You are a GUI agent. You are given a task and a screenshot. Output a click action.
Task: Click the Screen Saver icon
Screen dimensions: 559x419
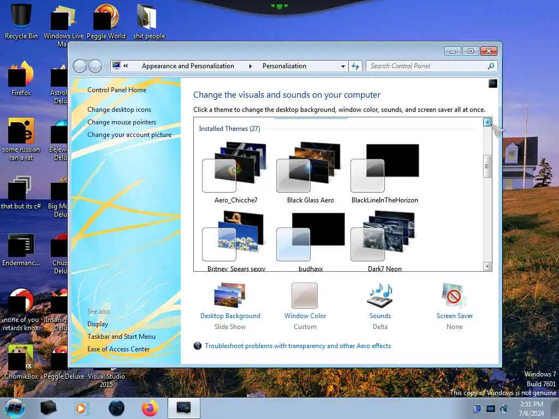point(454,295)
